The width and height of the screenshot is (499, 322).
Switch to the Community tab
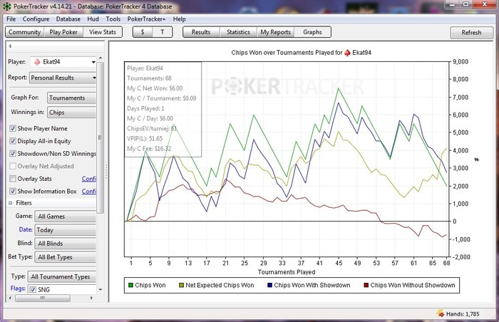coord(25,32)
